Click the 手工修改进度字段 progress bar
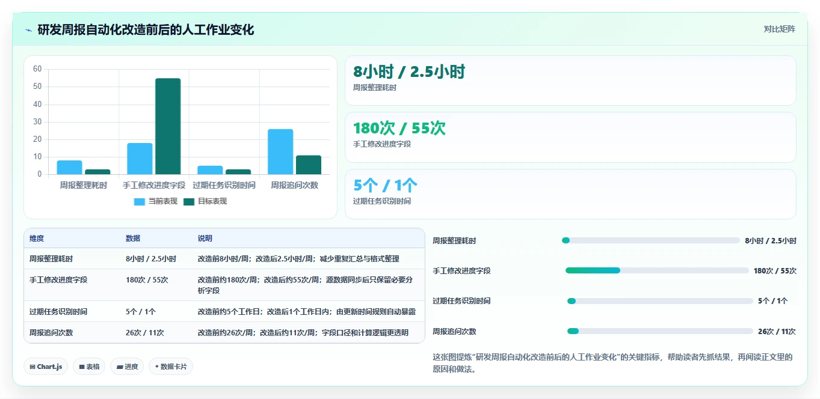This screenshot has height=399, width=820. [657, 270]
